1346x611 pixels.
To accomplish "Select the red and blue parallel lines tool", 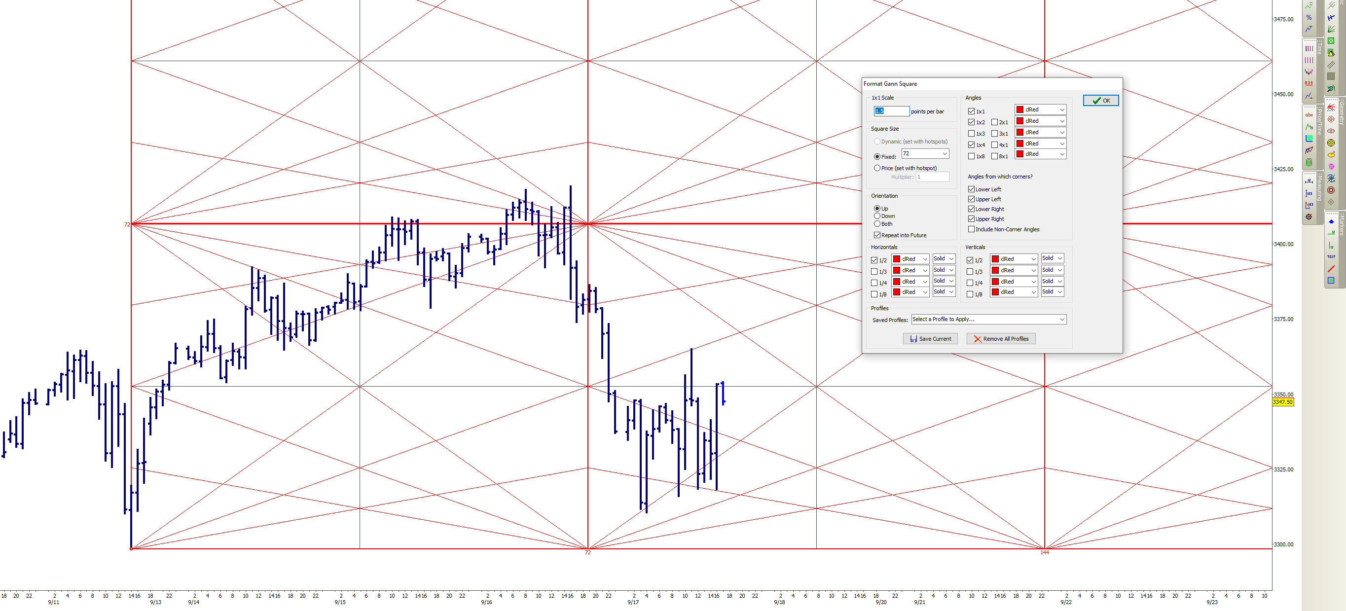I will pyautogui.click(x=1331, y=64).
